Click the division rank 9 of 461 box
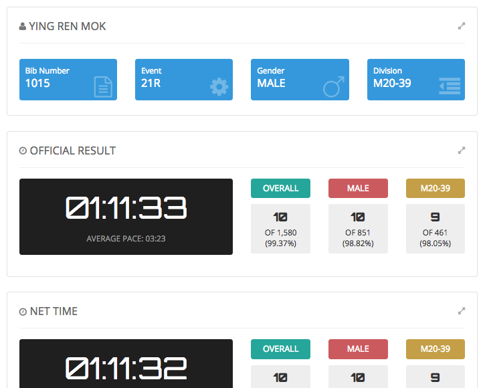This screenshot has width=485, height=388. (x=435, y=229)
